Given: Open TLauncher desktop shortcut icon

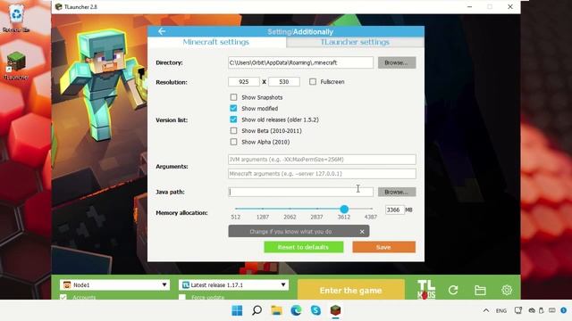Looking at the screenshot, I should 16,65.
